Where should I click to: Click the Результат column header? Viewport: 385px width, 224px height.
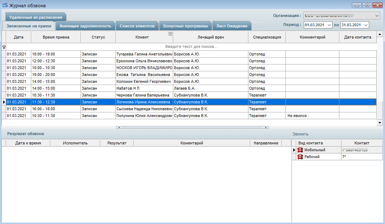click(x=117, y=143)
